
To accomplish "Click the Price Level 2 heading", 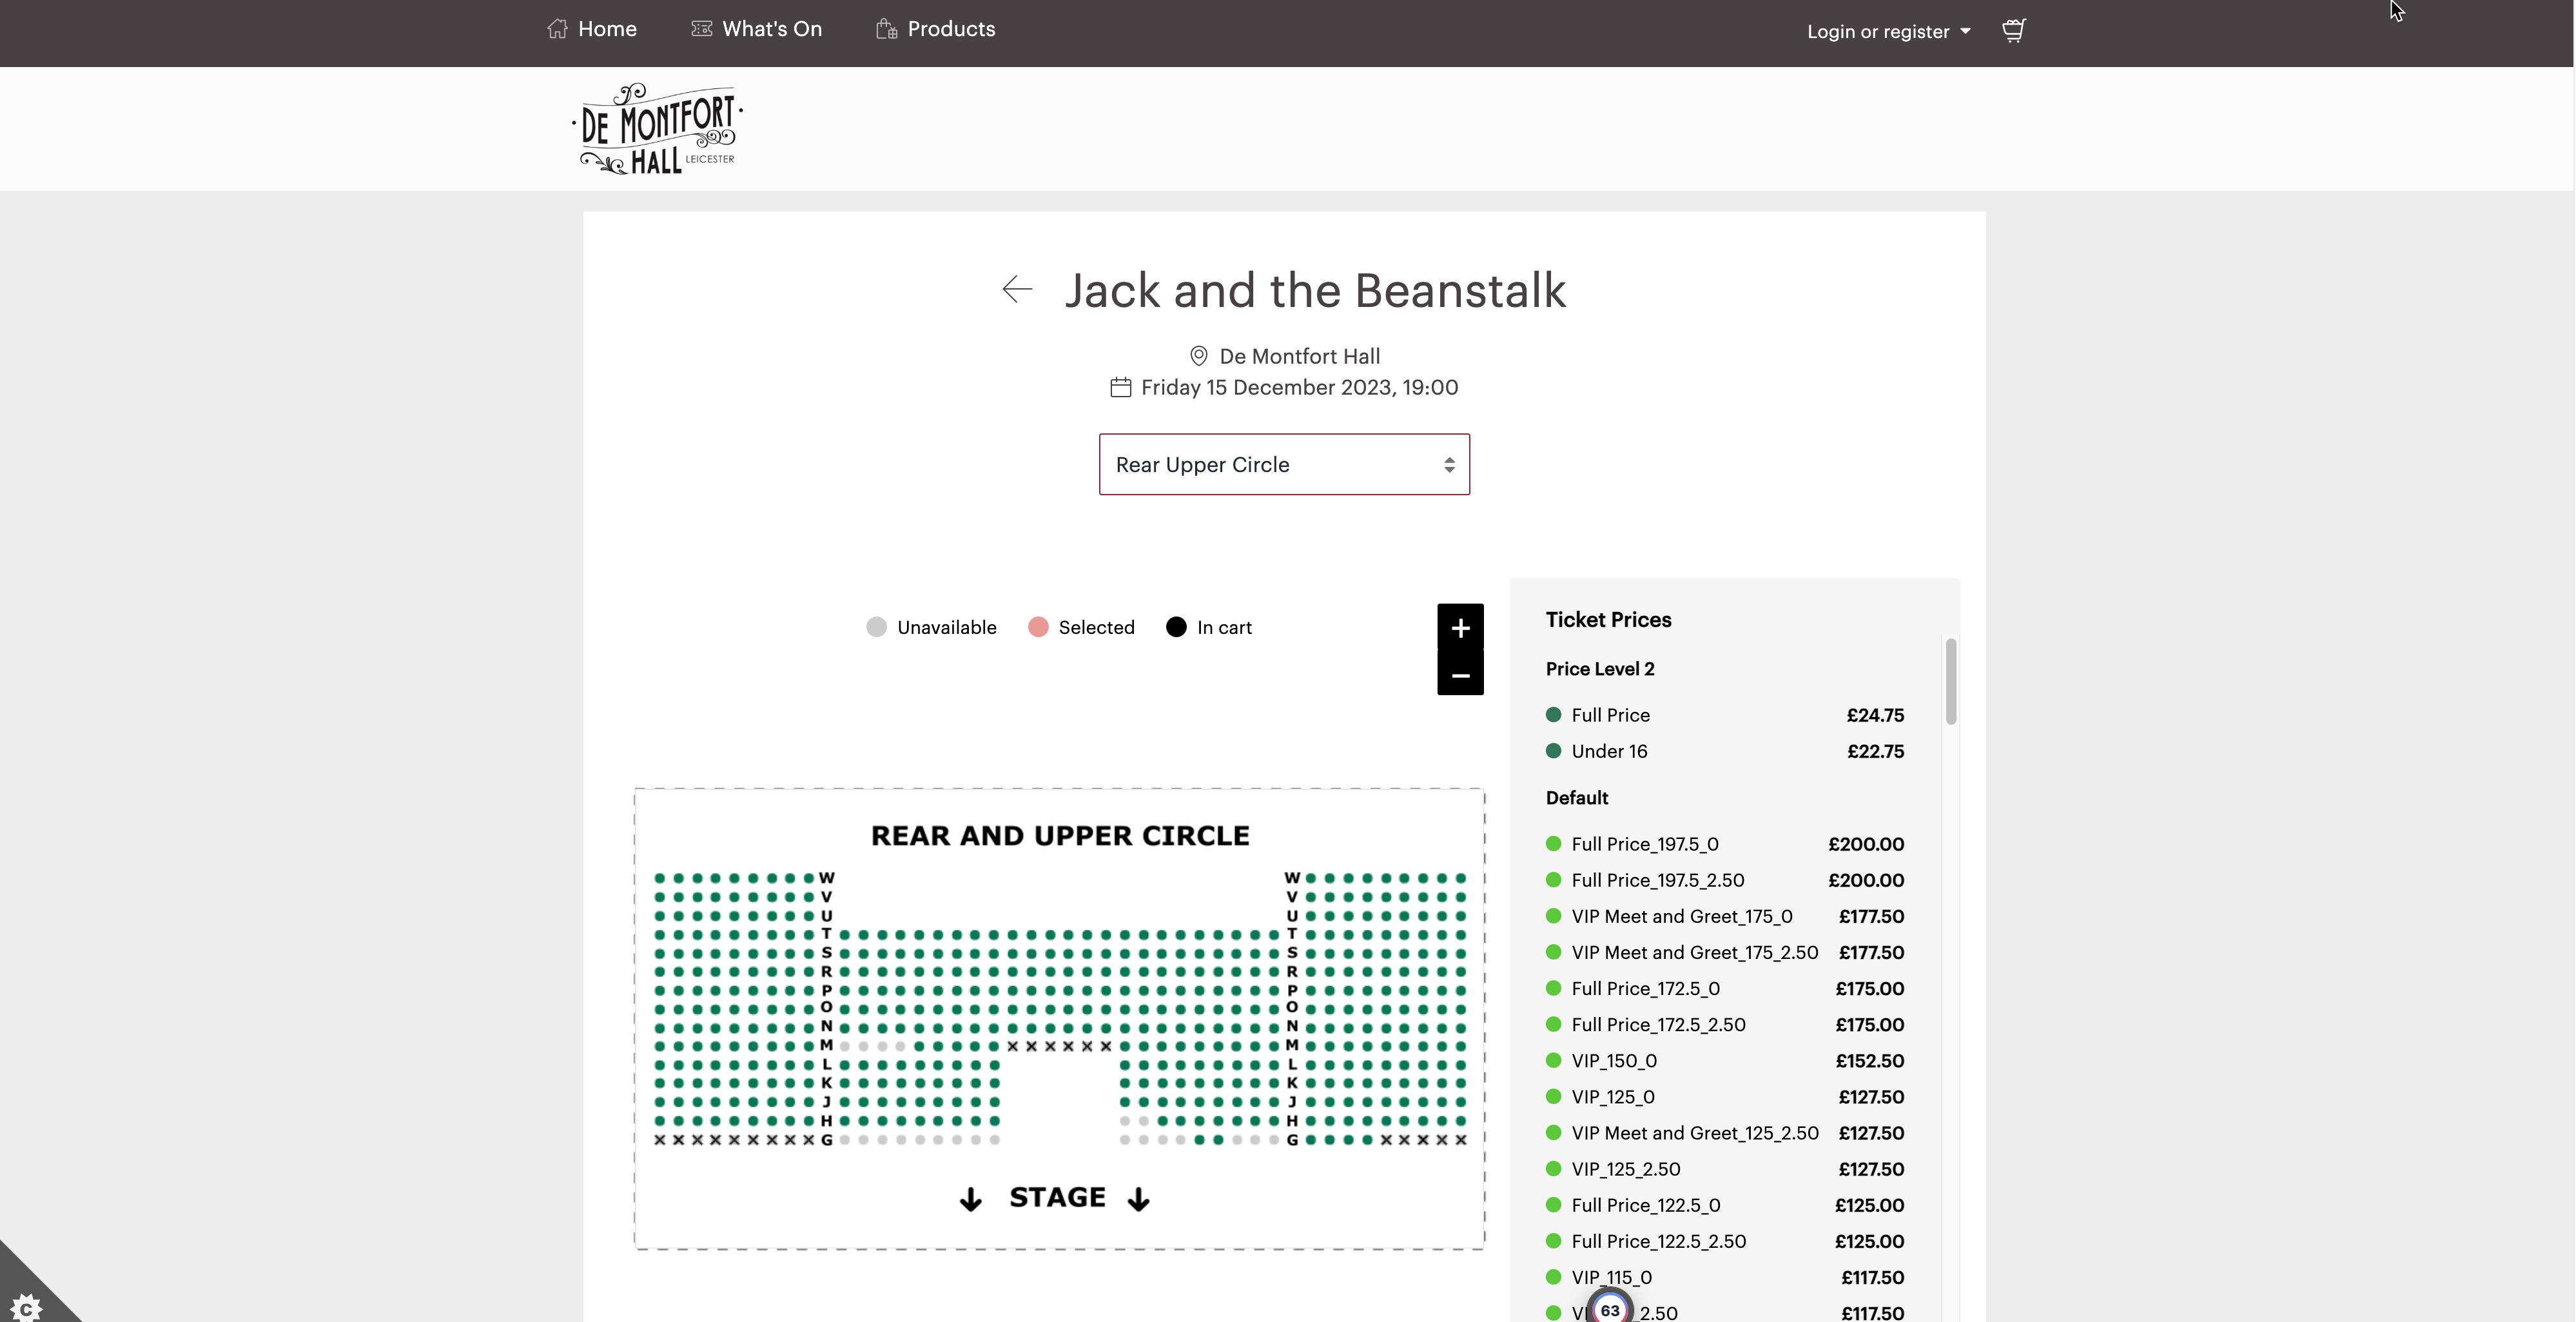I will (1600, 669).
